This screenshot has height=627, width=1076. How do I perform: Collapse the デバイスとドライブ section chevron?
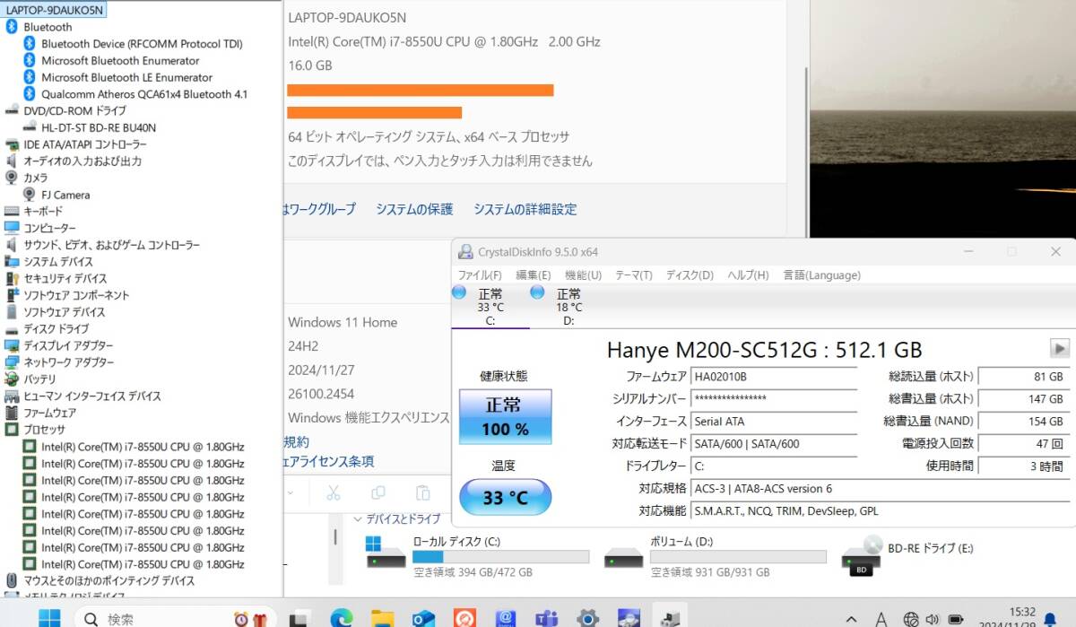[x=357, y=518]
